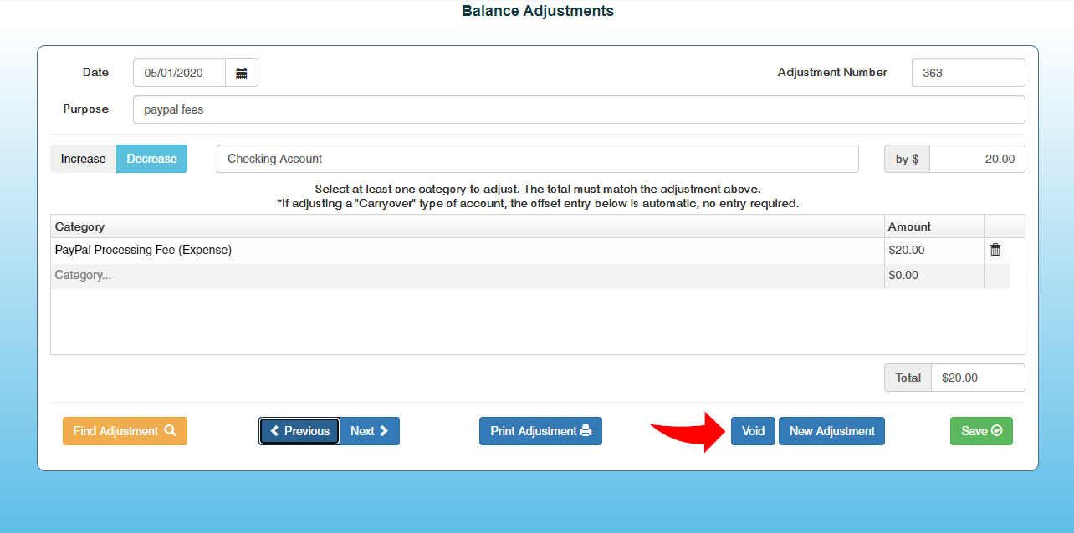Go to the Previous adjustment
The image size is (1074, 533).
pyautogui.click(x=299, y=431)
